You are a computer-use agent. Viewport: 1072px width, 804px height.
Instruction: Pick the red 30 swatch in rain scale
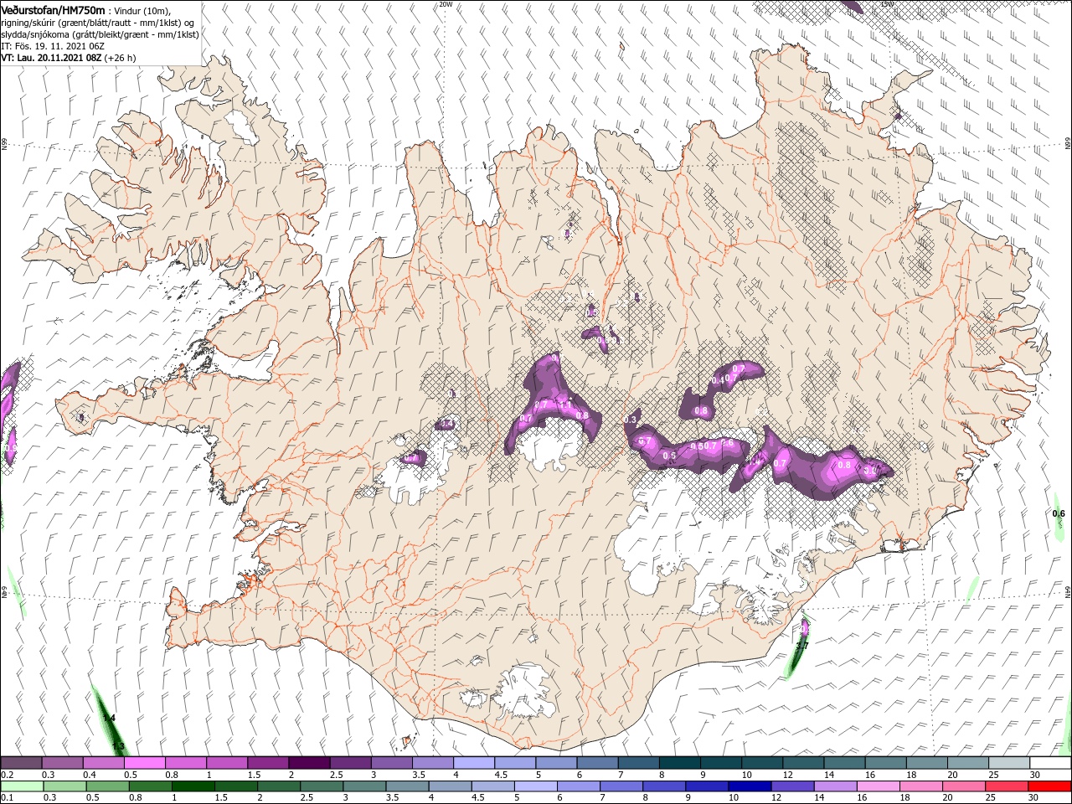point(1049,786)
